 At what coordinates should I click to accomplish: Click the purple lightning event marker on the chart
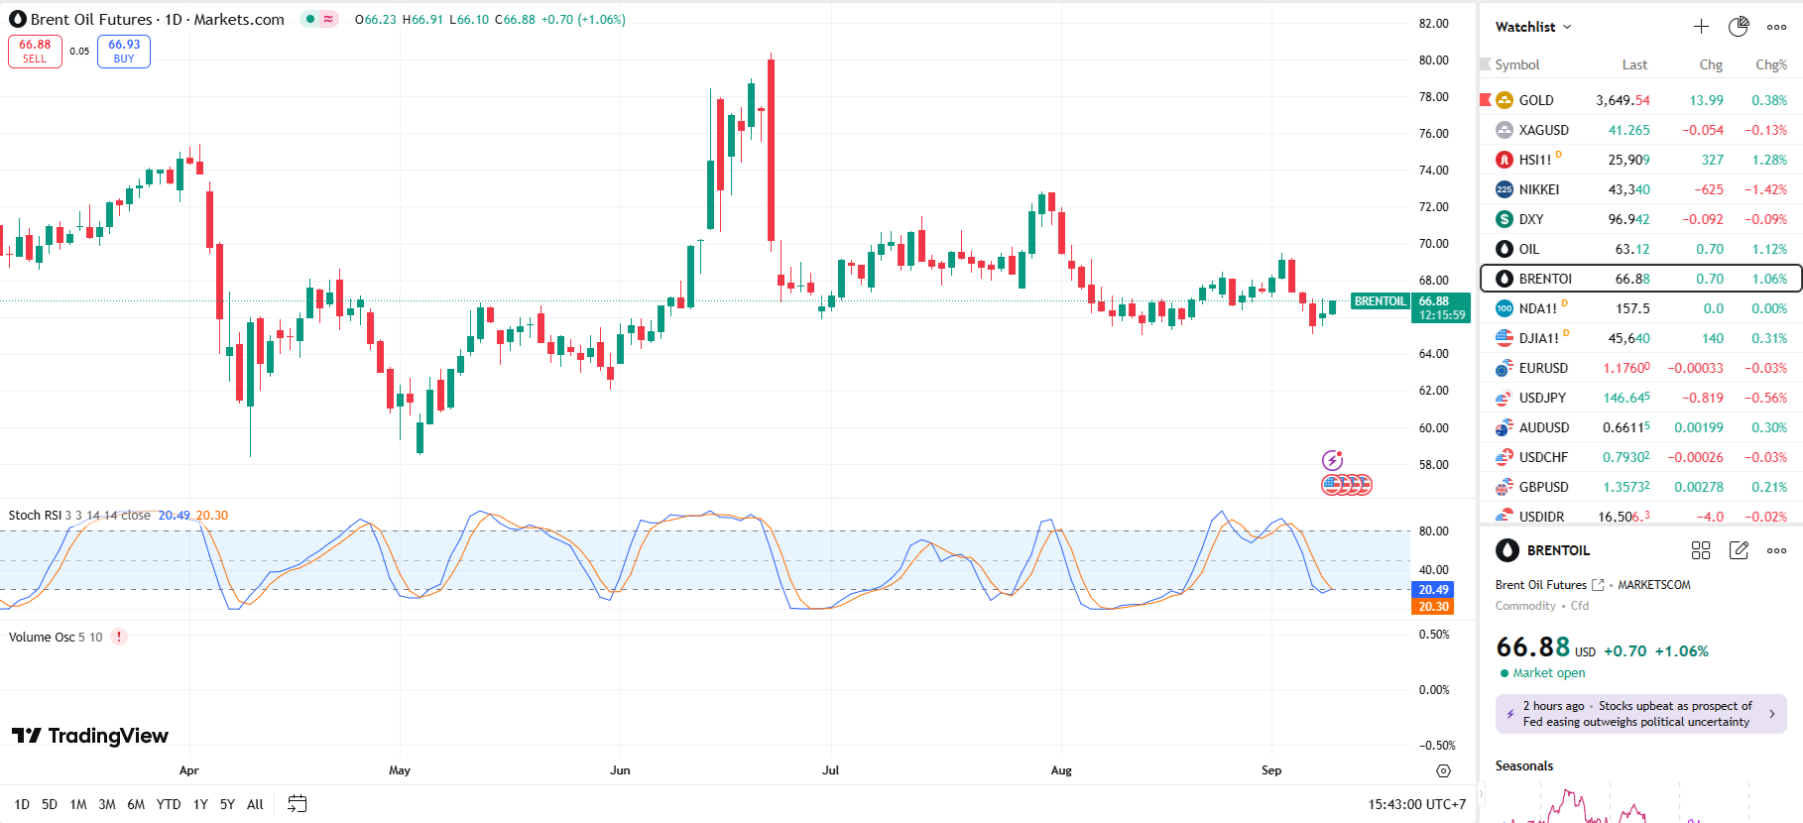click(x=1332, y=460)
